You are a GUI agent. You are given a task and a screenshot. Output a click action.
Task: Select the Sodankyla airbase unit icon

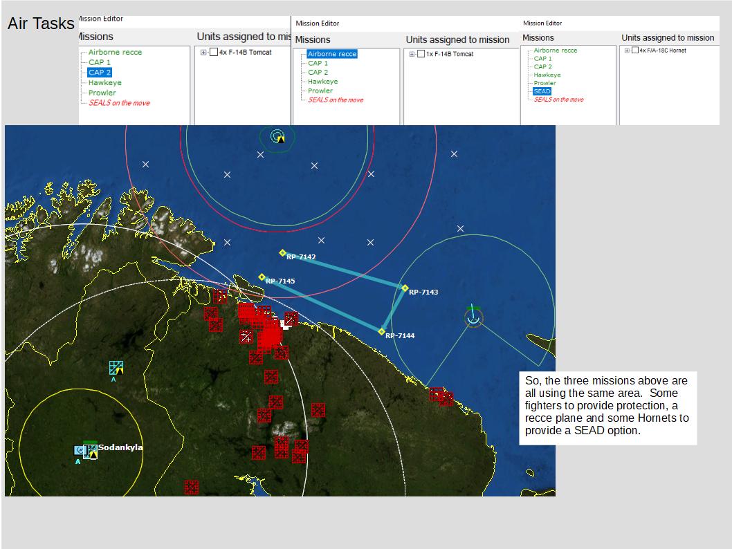90,451
